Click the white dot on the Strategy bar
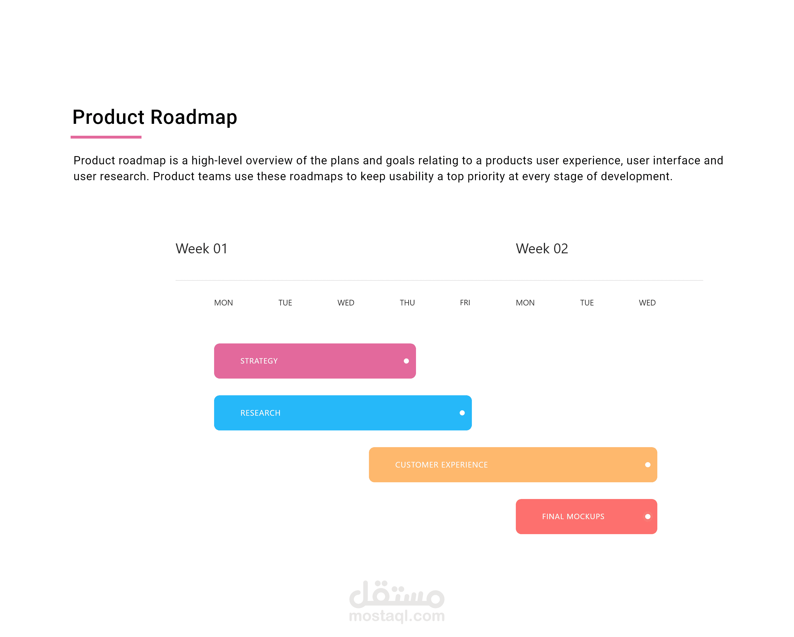Viewport: 794px width, 637px height. tap(406, 361)
